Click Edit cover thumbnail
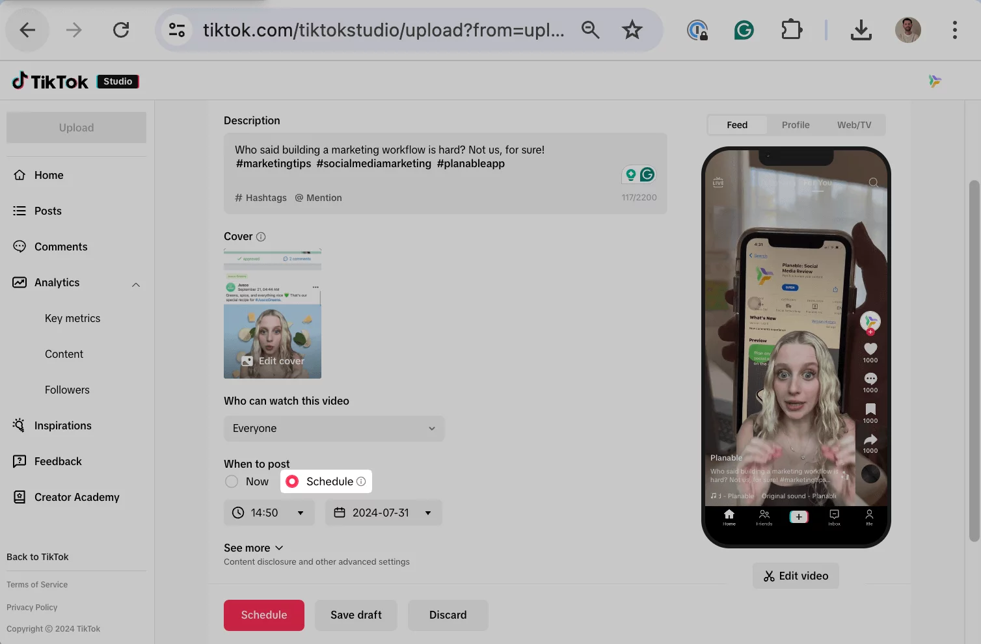The image size is (981, 644). pos(273,360)
